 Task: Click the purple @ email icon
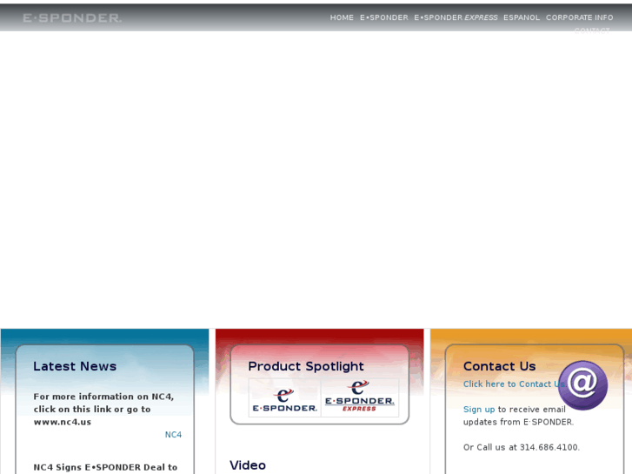pos(582,384)
